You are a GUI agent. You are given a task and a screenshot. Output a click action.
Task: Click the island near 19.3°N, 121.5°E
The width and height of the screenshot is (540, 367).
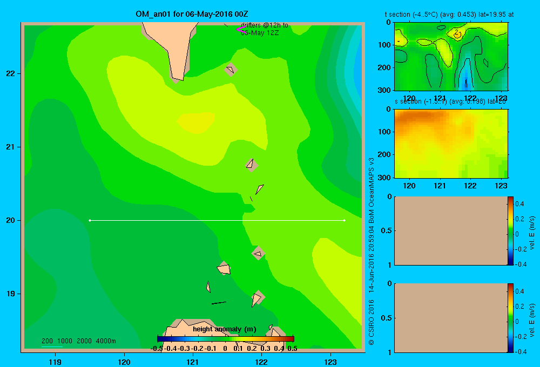pyautogui.click(x=224, y=268)
